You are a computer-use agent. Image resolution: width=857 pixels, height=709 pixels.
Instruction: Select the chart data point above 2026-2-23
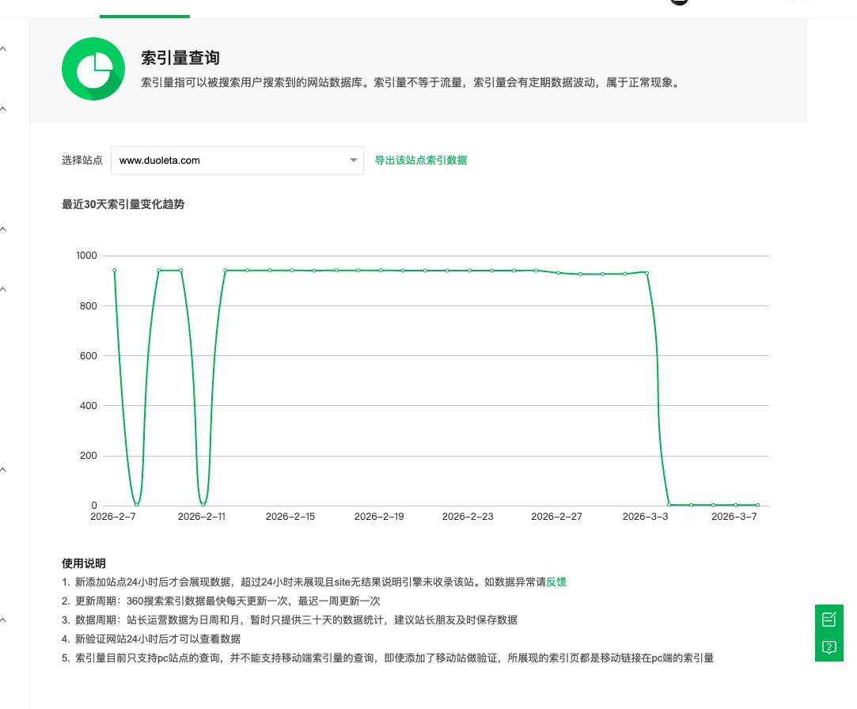(x=469, y=271)
